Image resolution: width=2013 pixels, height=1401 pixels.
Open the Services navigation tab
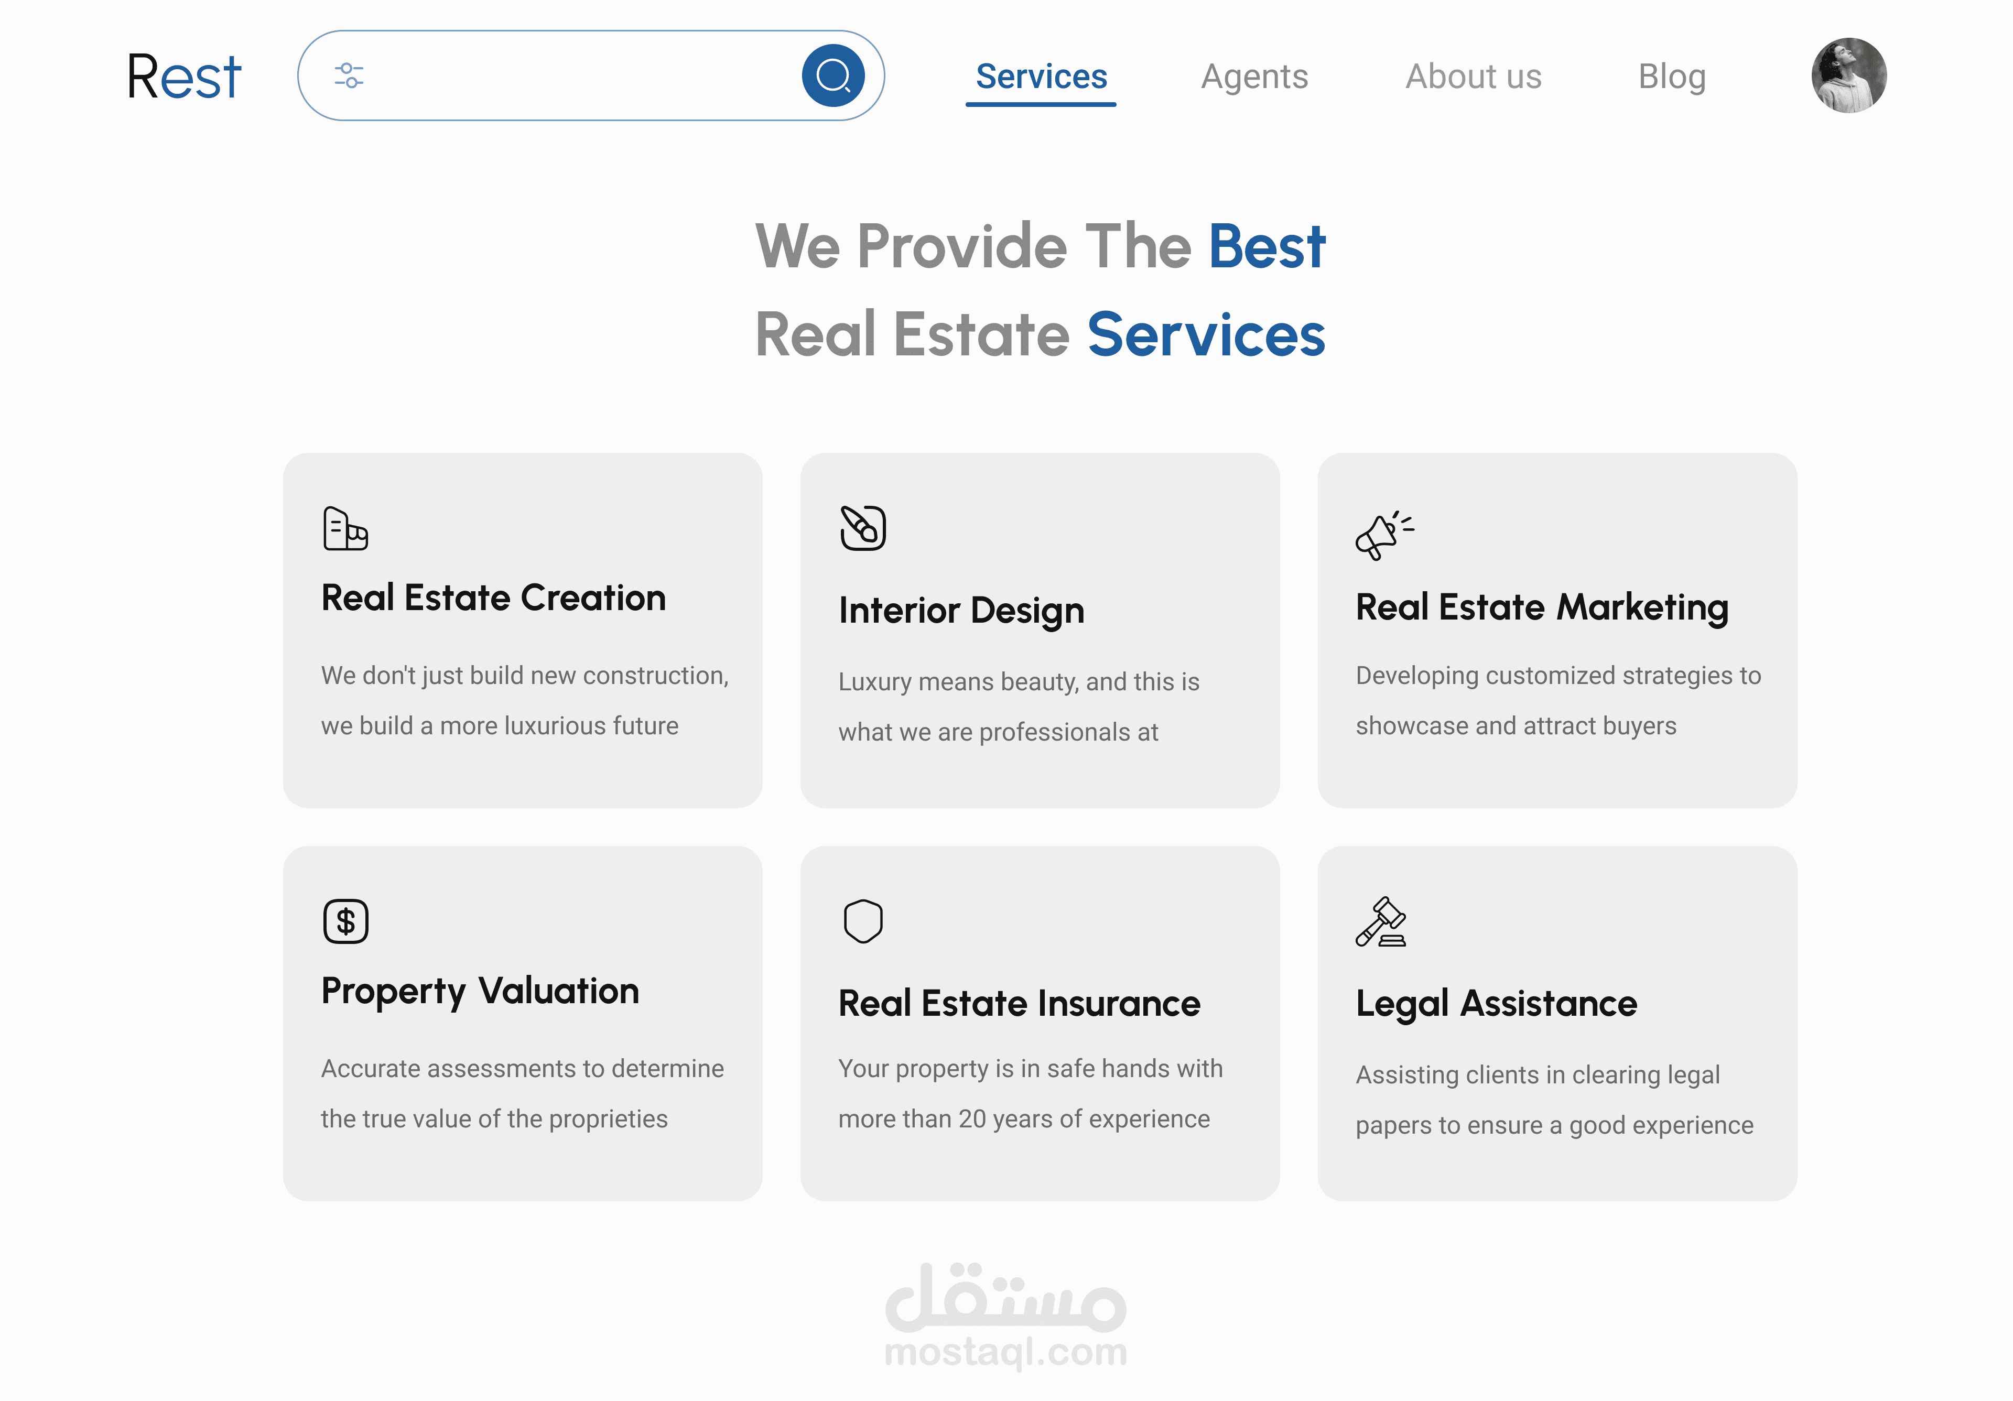coord(1041,77)
